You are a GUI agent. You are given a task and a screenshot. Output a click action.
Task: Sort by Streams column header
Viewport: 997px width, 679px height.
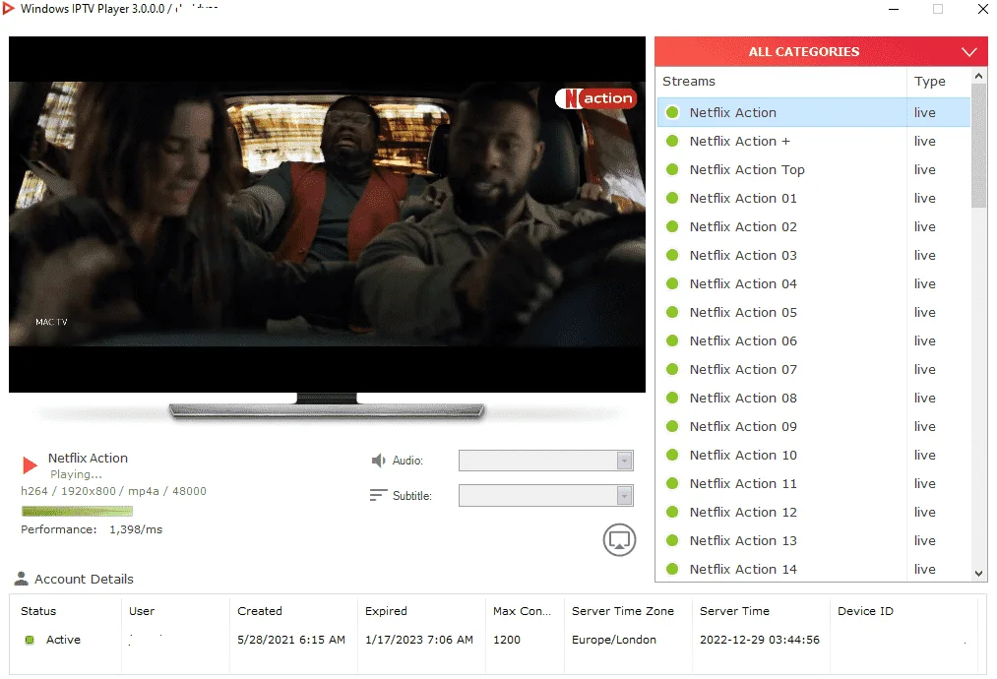click(781, 82)
